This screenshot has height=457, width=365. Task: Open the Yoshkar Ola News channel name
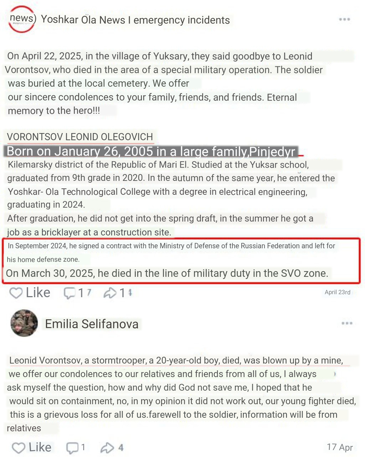[x=135, y=20]
